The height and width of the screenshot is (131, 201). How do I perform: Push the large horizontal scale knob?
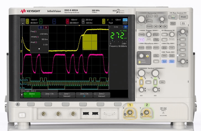(x=141, y=19)
